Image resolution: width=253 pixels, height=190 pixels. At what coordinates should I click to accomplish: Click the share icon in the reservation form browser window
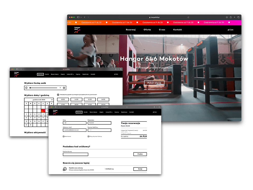154,107
